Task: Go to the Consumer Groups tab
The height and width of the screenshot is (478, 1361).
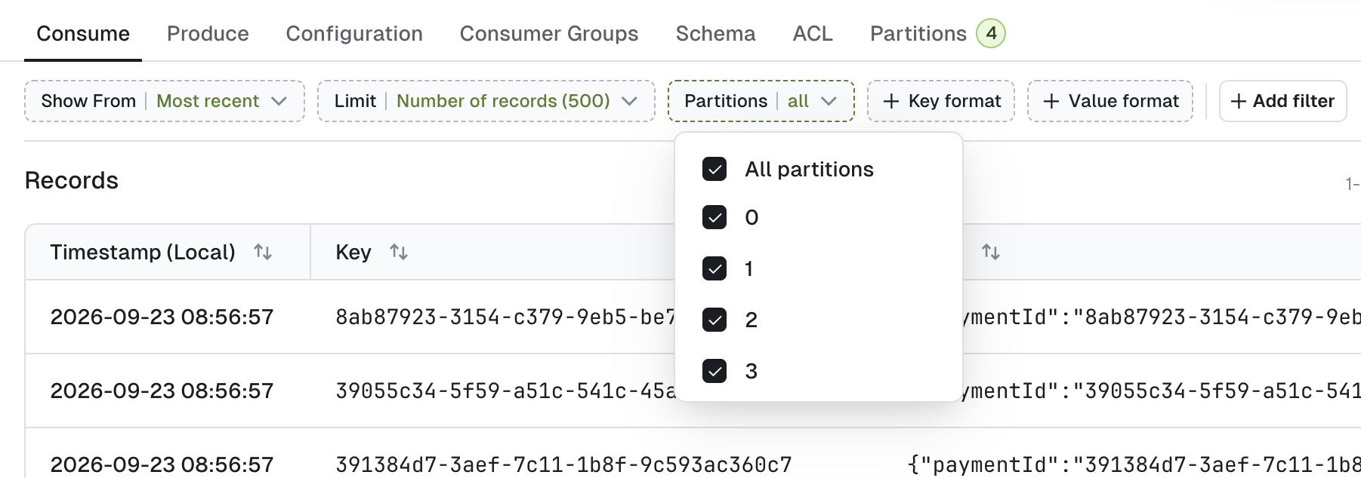Action: coord(549,34)
